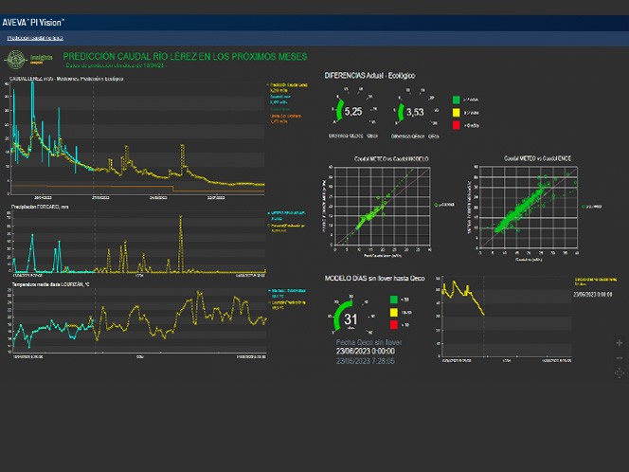The image size is (629, 472).
Task: Click yellow swatch in DIFERENCIAS legend
Action: click(x=457, y=112)
